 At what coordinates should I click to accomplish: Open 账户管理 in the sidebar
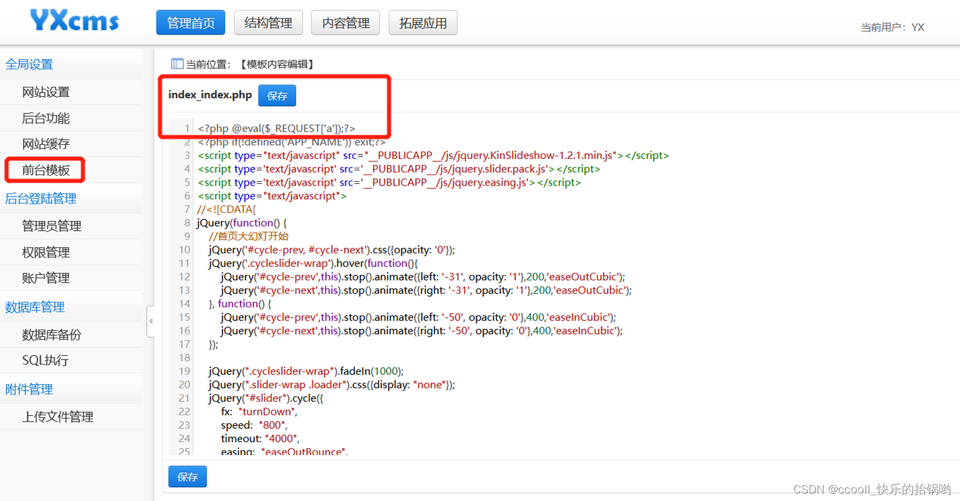pos(46,278)
